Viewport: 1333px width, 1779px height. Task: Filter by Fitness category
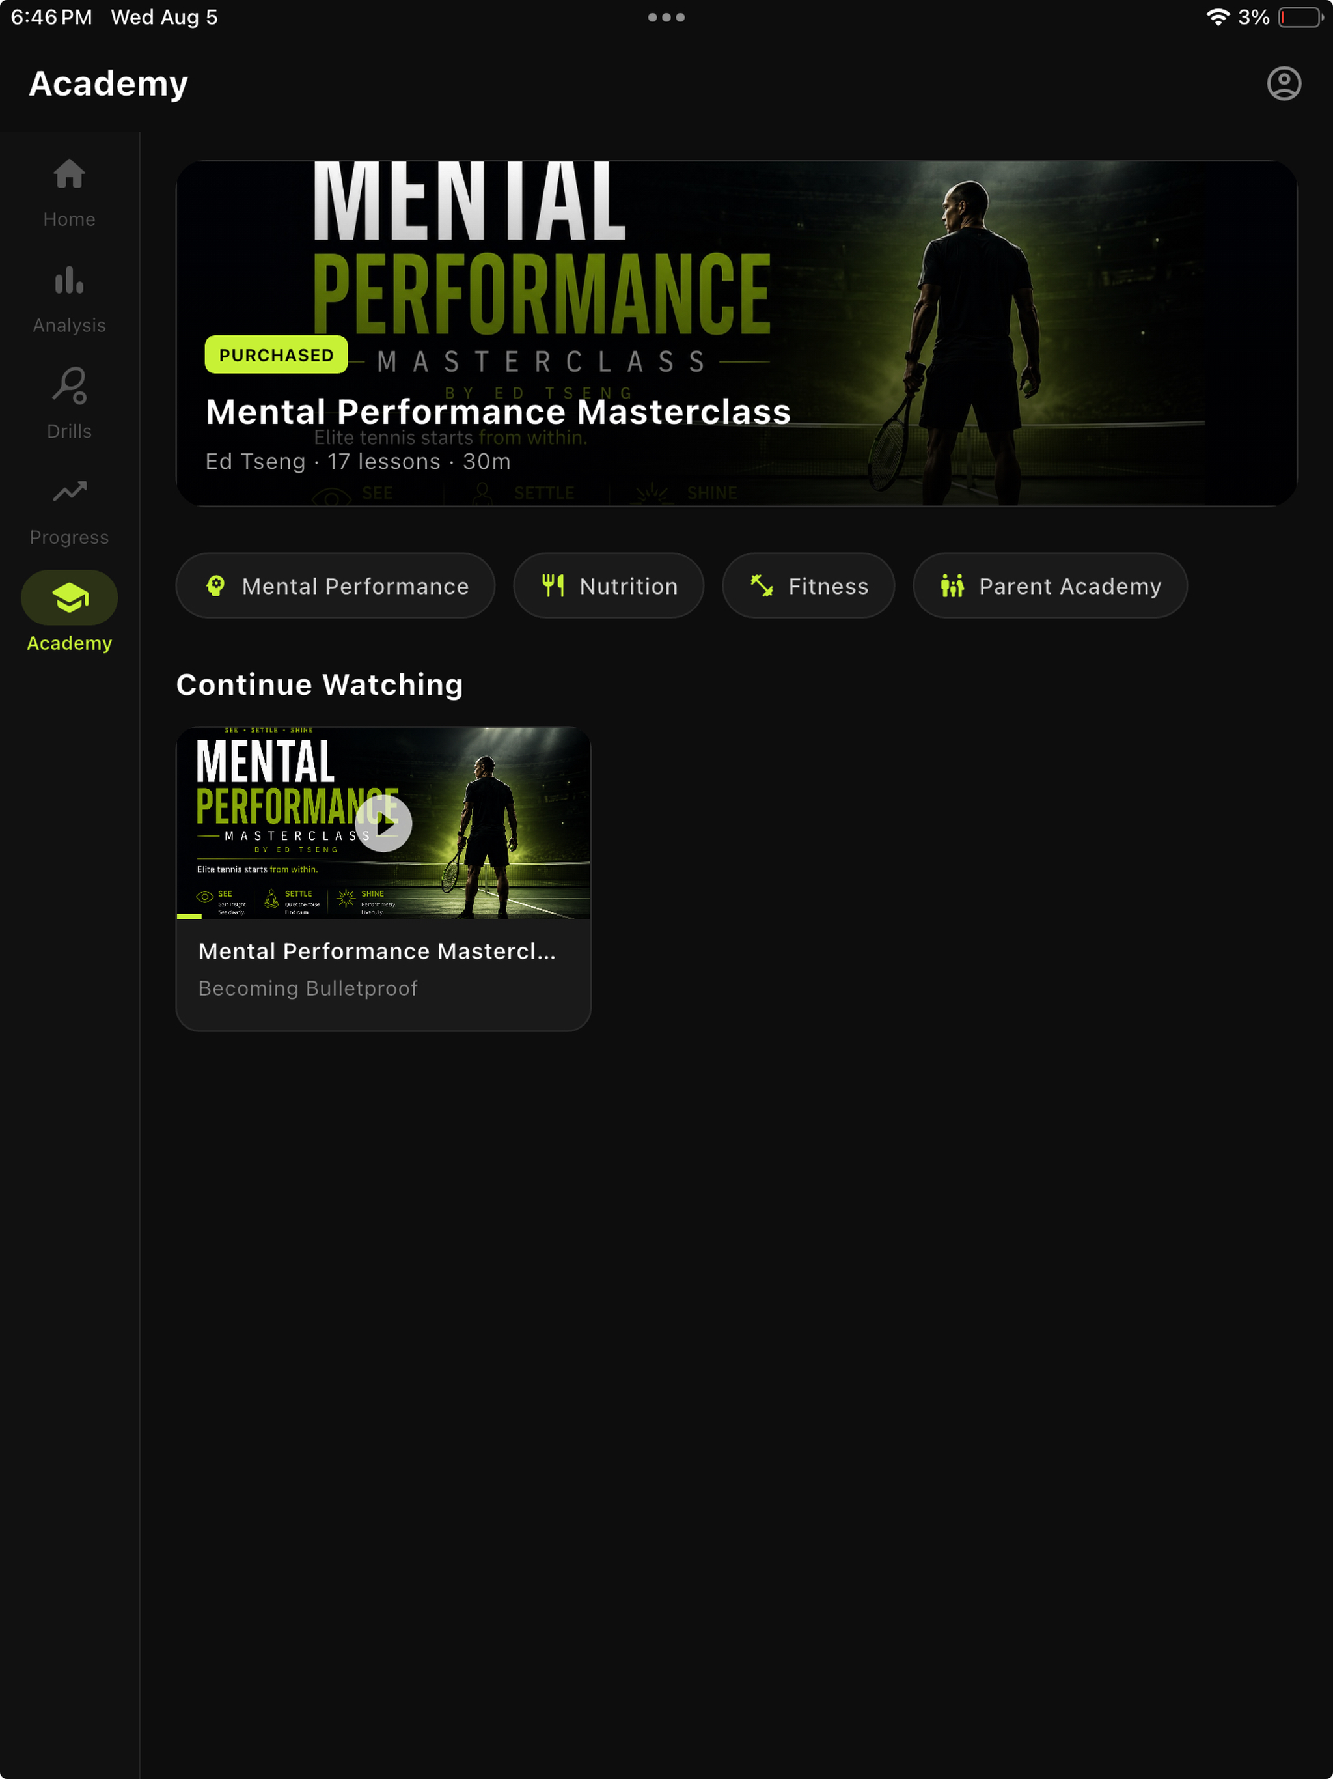pos(808,585)
